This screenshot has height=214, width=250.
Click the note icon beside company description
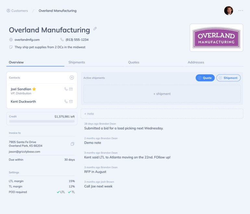(11, 47)
